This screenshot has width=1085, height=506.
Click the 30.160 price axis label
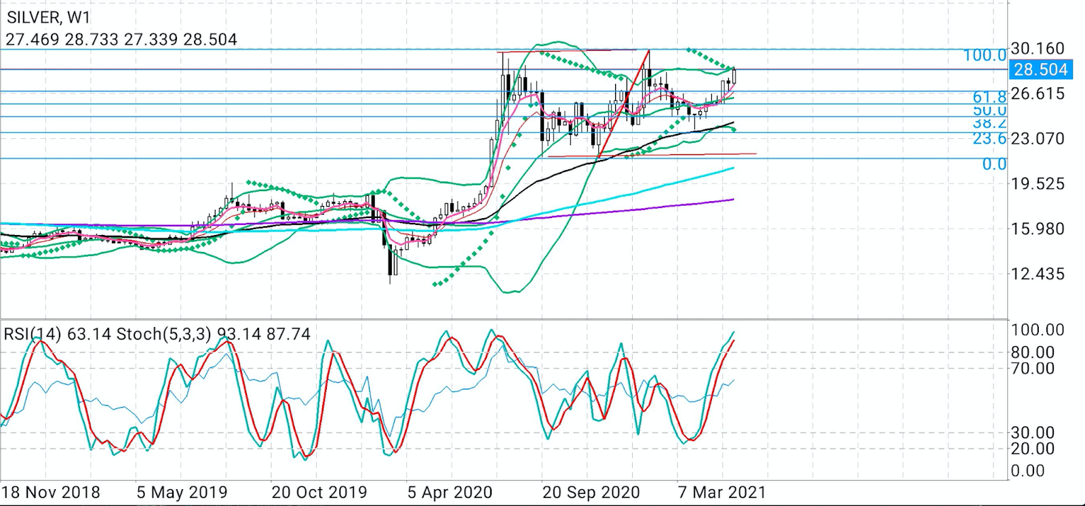[x=1038, y=48]
